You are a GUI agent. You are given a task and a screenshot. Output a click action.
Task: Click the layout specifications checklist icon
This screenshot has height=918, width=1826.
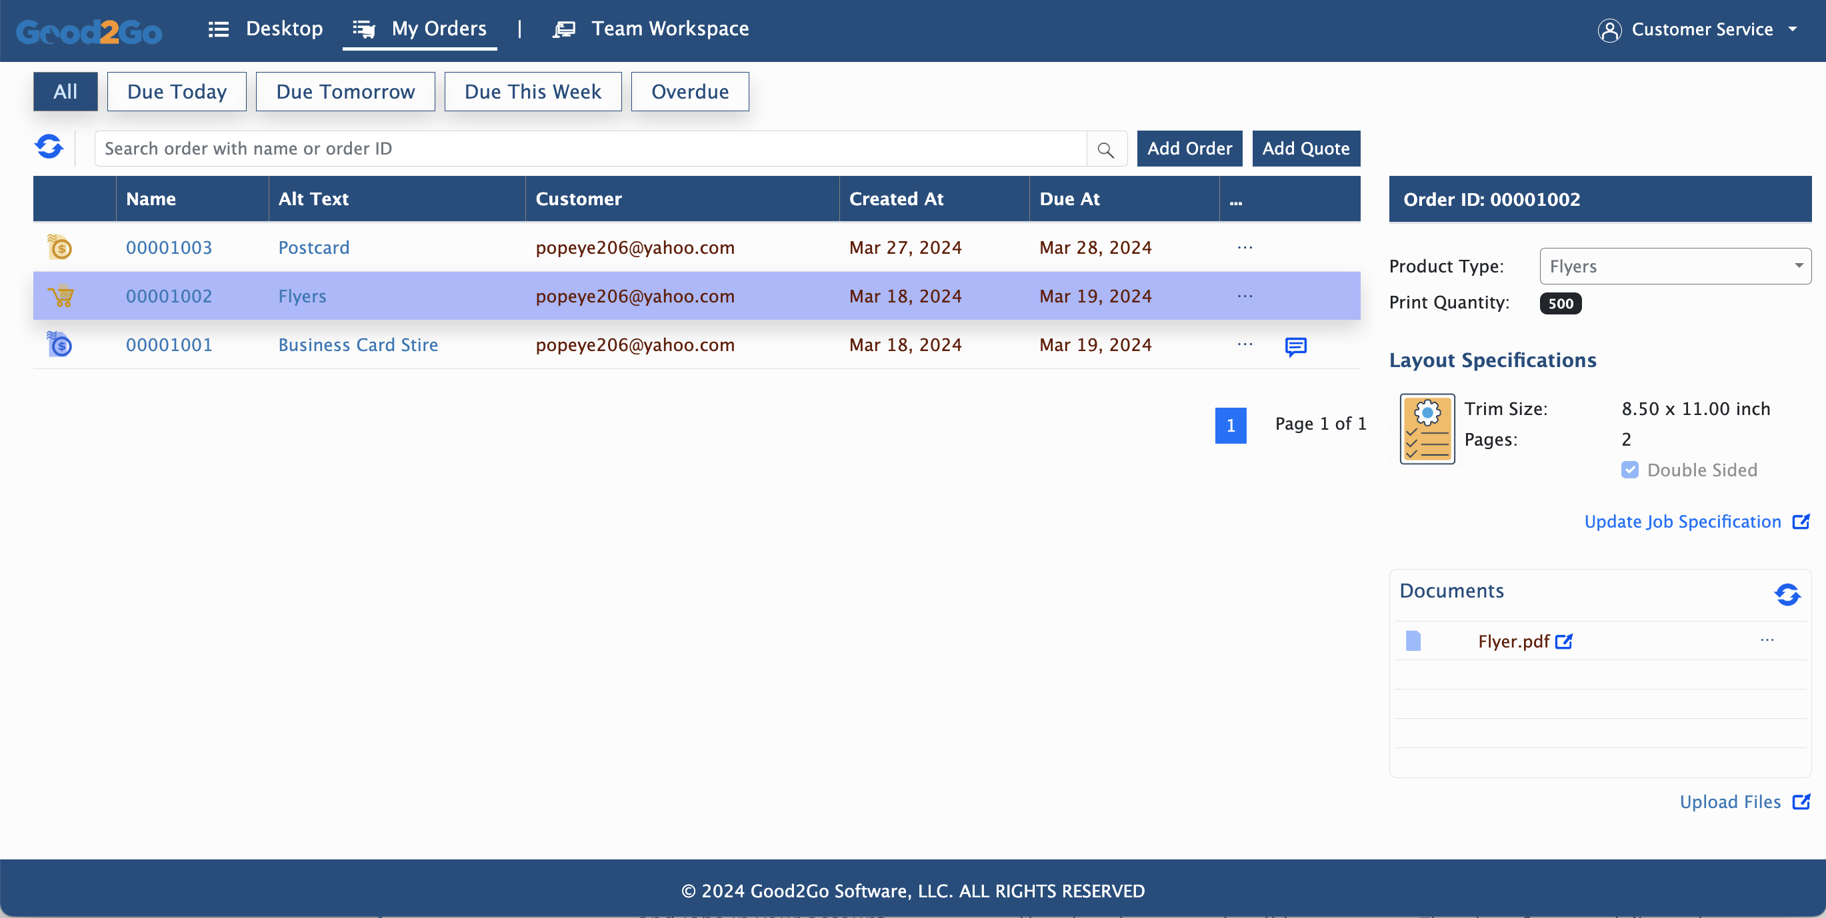(x=1427, y=428)
